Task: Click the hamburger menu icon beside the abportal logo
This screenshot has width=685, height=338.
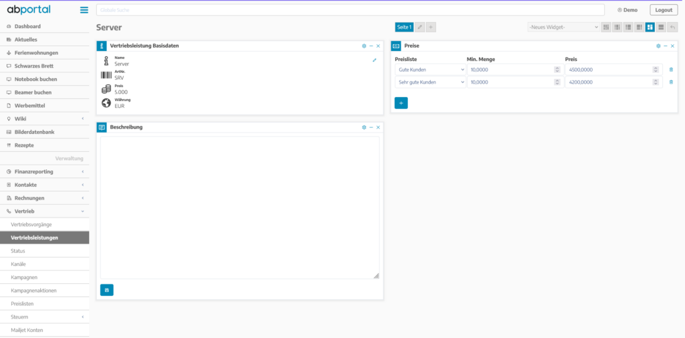Action: pyautogui.click(x=84, y=10)
